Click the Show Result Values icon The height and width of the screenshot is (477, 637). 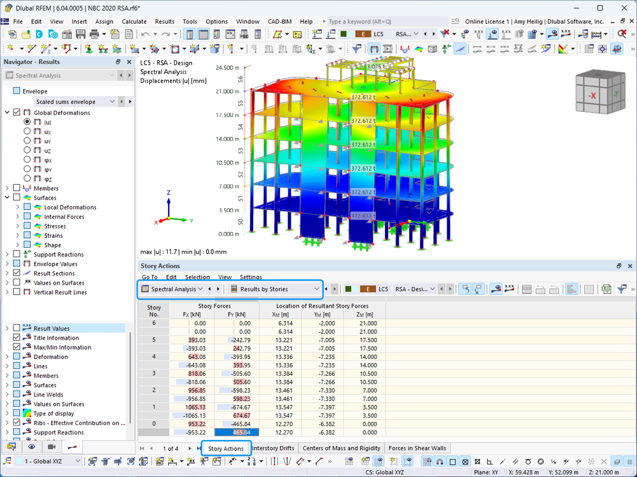(566, 33)
